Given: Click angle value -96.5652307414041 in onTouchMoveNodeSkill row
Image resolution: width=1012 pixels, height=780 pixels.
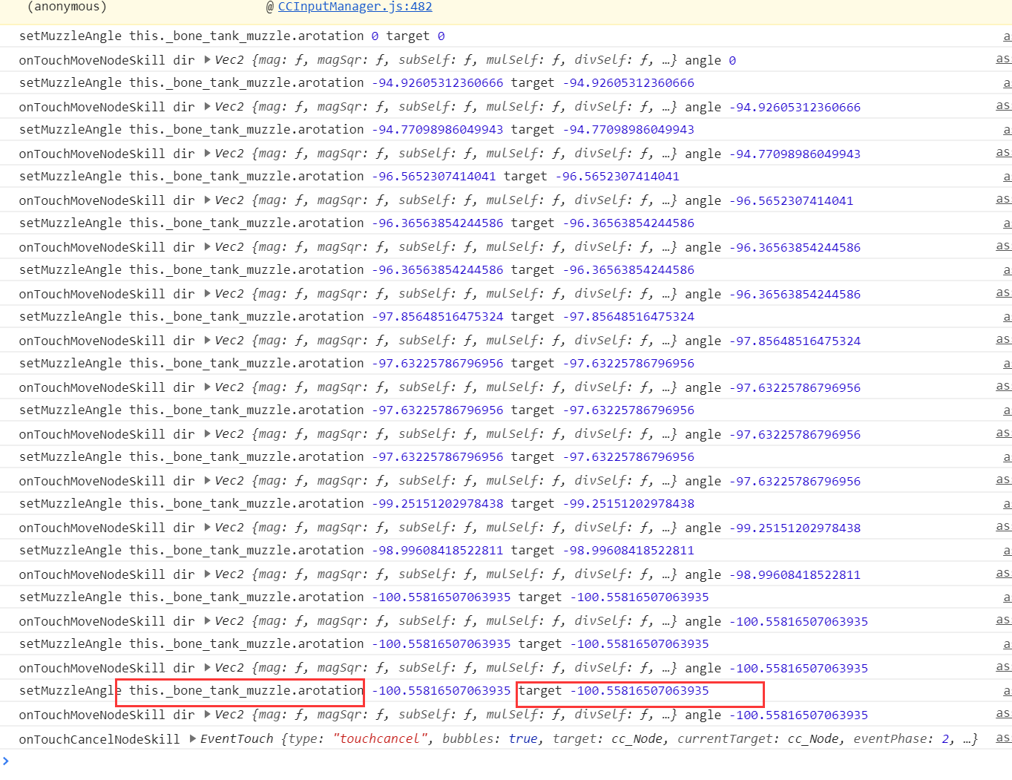Looking at the screenshot, I should coord(791,200).
